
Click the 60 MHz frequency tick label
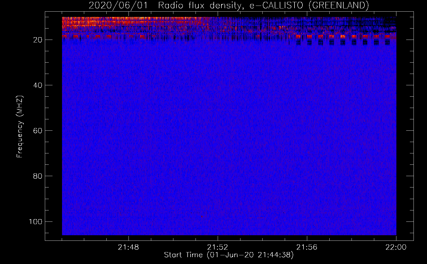pos(38,131)
